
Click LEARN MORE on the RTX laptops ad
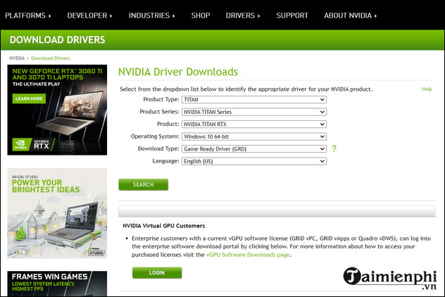click(29, 99)
